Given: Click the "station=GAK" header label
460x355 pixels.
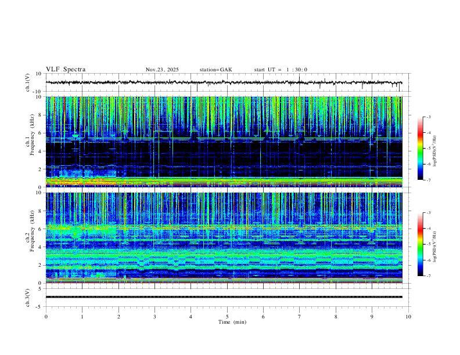Looking at the screenshot, I should coord(215,70).
